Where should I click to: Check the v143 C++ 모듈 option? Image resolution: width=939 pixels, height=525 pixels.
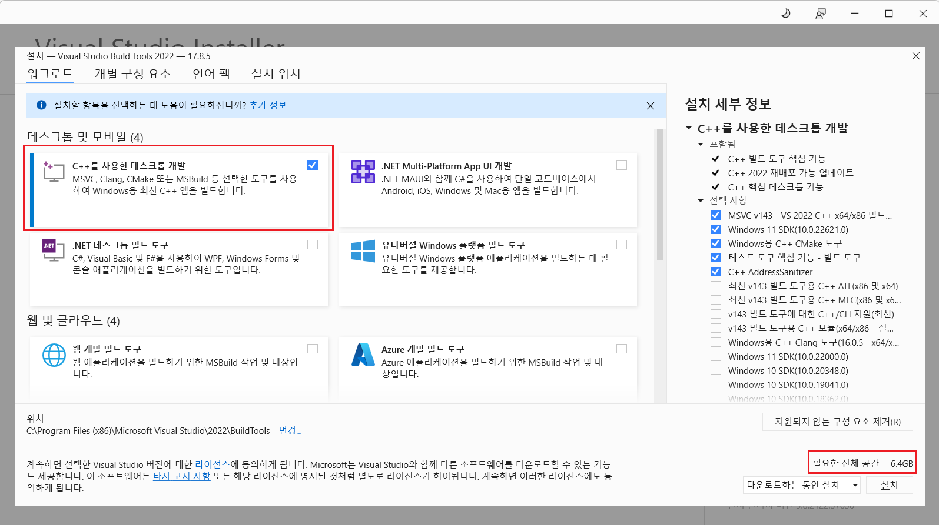click(x=716, y=328)
